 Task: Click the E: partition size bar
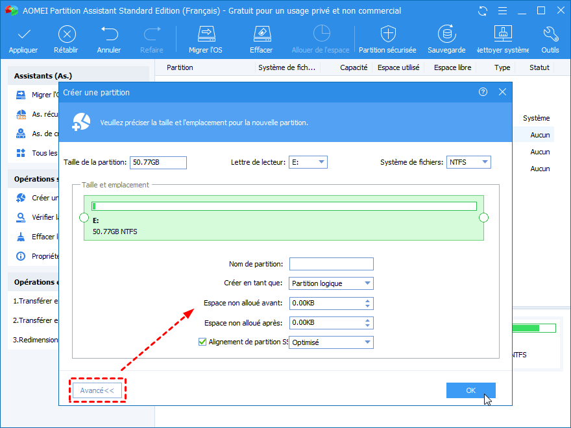(284, 206)
